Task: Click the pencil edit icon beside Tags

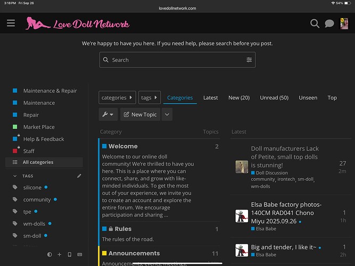Action: 79,176
